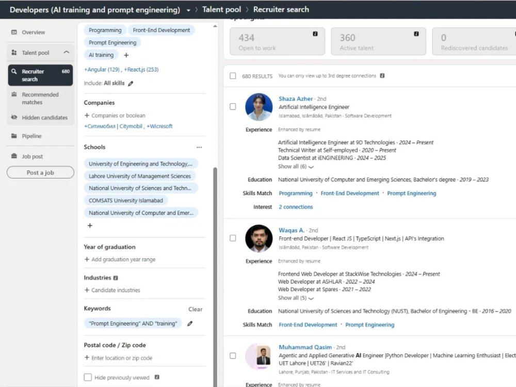Select Lahore University of Management Sciences chip
Viewport: 516px width, 387px height.
pyautogui.click(x=139, y=176)
